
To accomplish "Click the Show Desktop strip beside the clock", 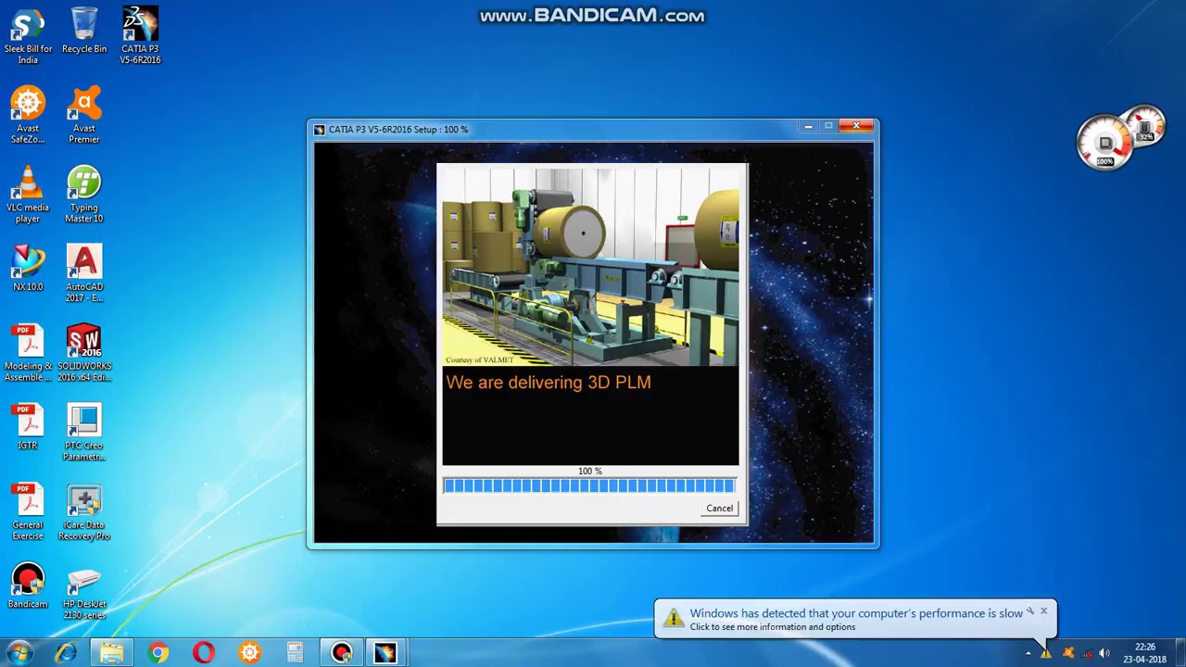I will click(x=1180, y=653).
